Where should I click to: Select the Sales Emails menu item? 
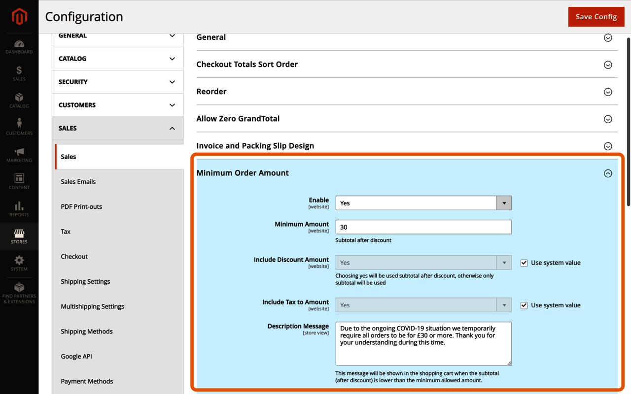[x=78, y=182]
